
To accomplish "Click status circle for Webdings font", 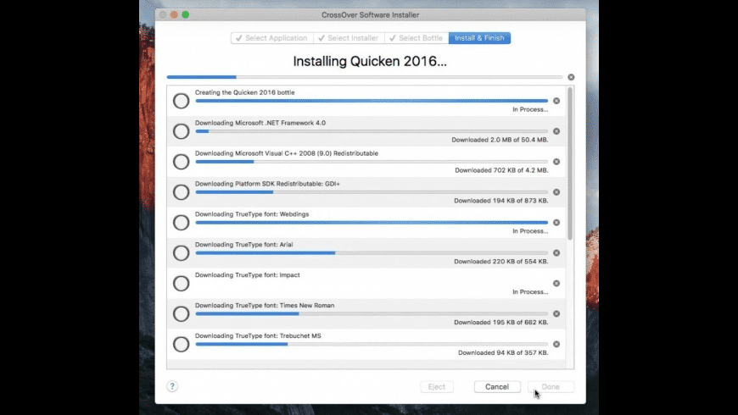I will [x=181, y=222].
